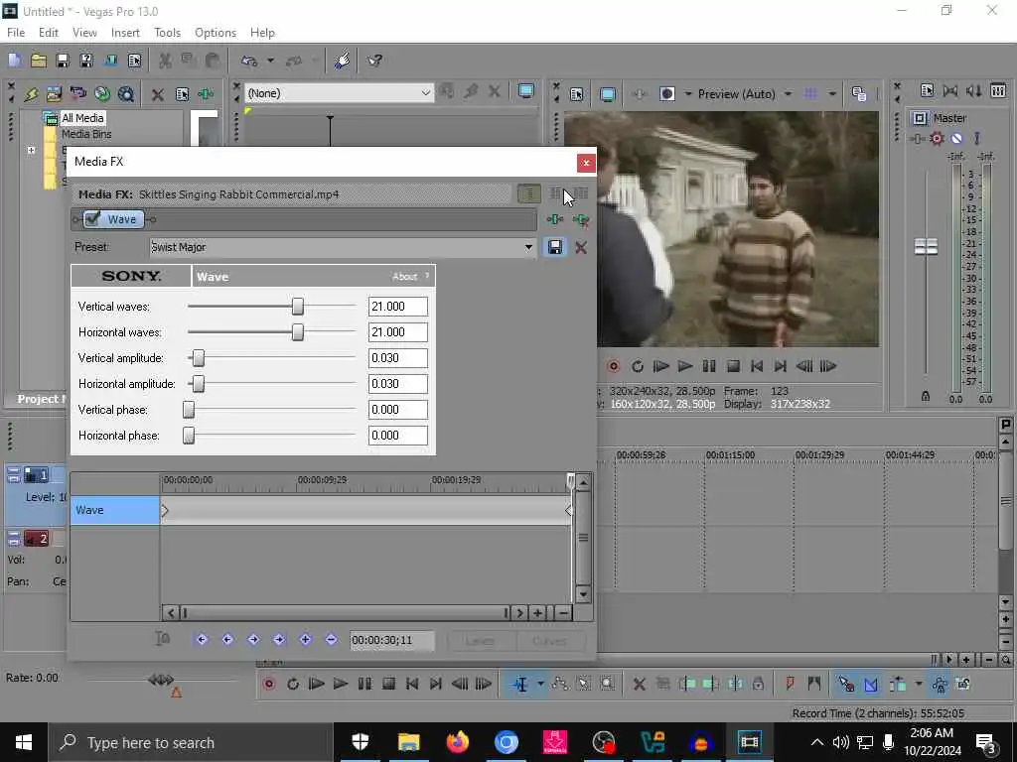Open the Preview (Auto) quality dropdown

click(788, 94)
